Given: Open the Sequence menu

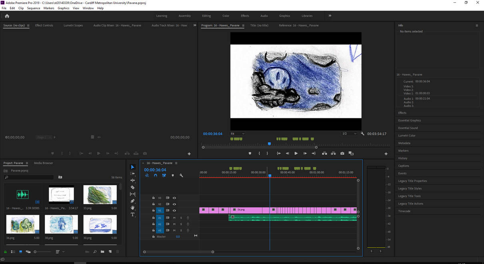Looking at the screenshot, I should click(x=34, y=8).
